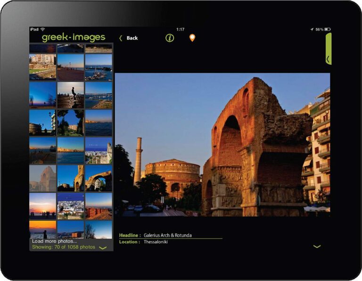Viewport: 362px width, 281px height.
Task: Click the Thessaloniki location text
Action: [156, 242]
